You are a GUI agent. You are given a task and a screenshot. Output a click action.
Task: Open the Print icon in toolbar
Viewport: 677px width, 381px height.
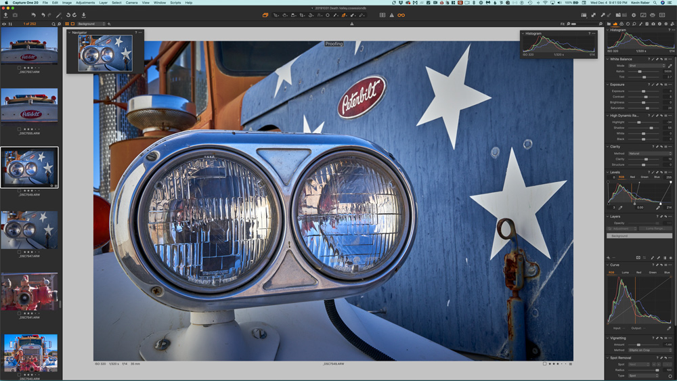click(653, 15)
